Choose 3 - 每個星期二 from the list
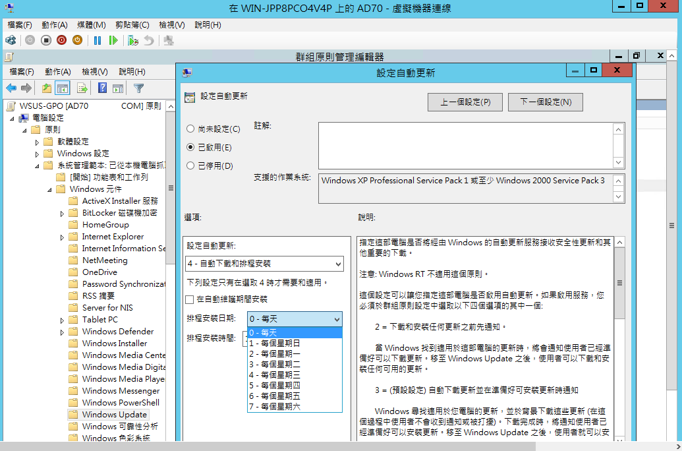682x451 pixels. pos(295,365)
